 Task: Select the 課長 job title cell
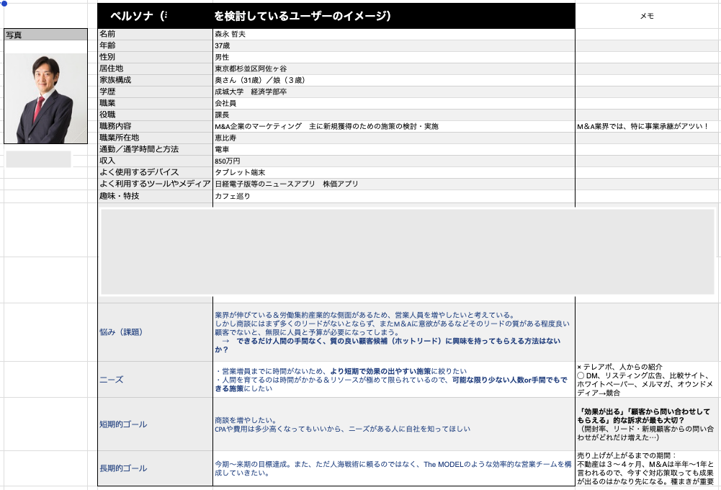pyautogui.click(x=393, y=115)
